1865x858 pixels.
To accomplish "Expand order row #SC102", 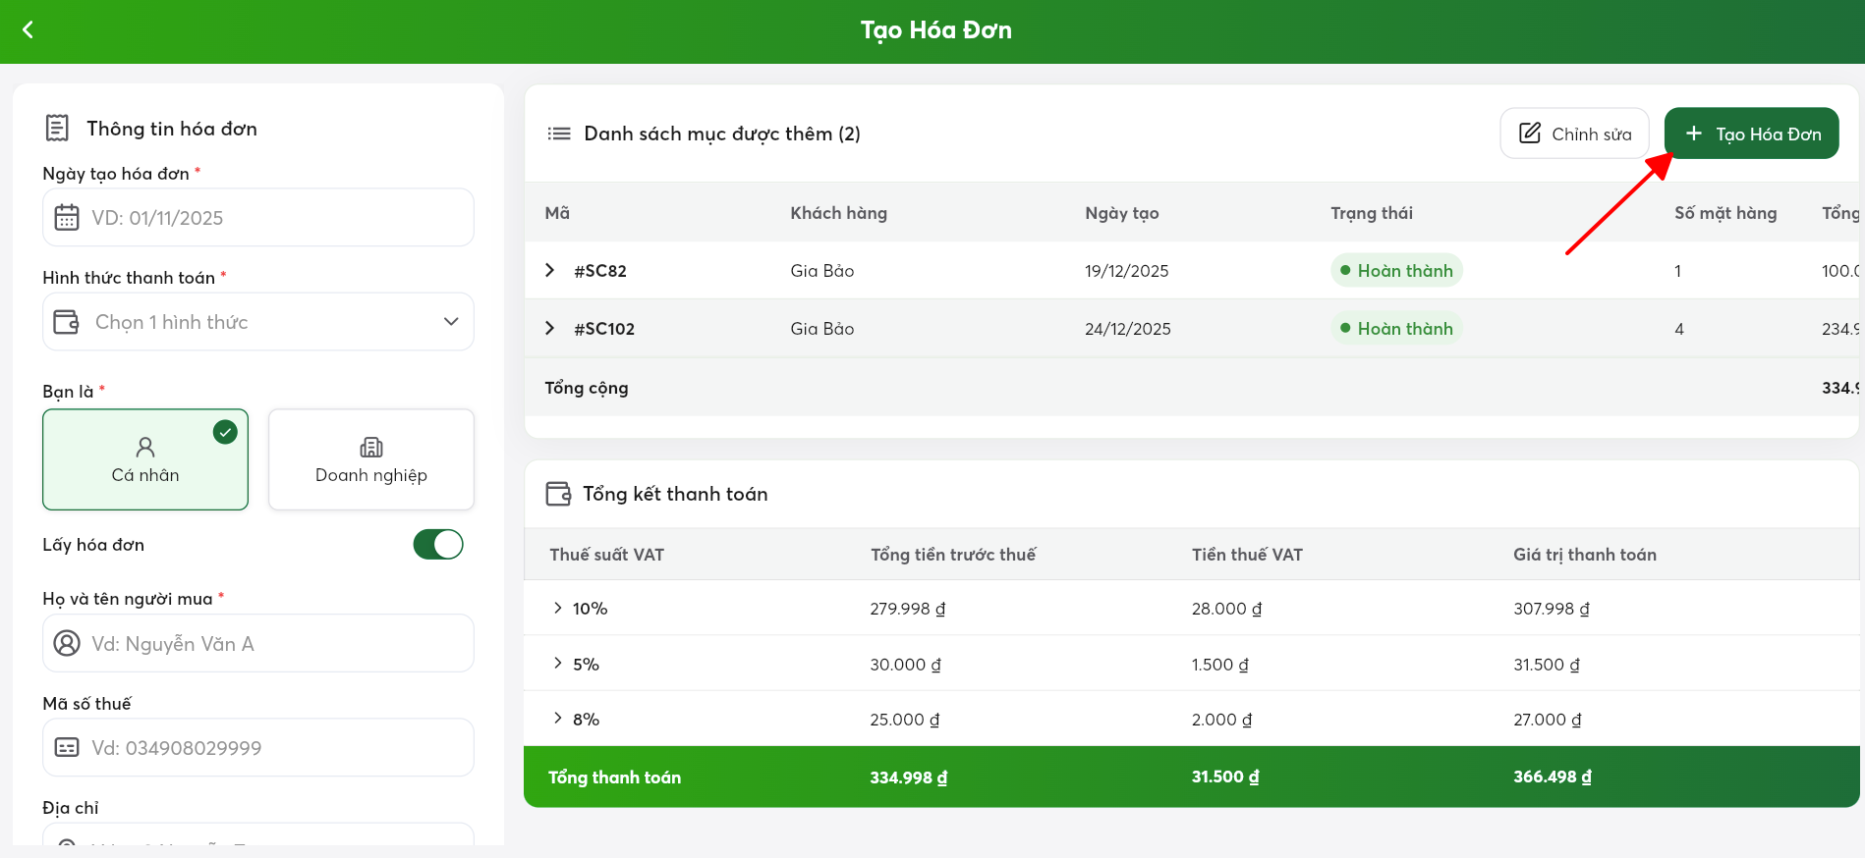I will pos(550,328).
